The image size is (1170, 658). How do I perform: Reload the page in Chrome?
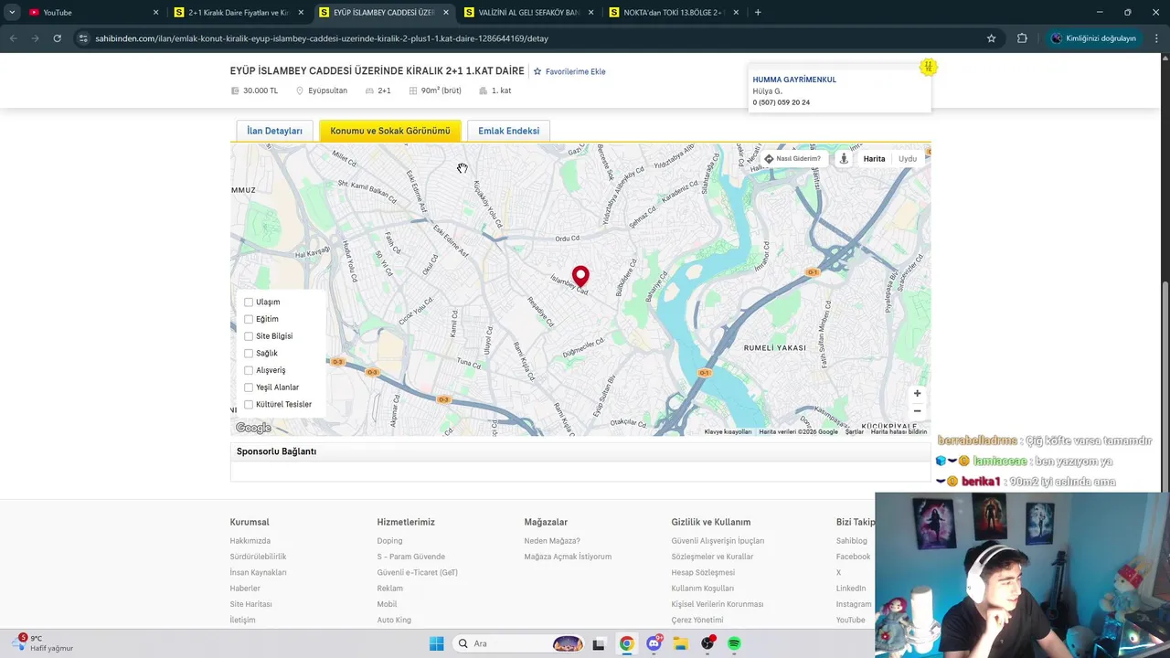pos(57,38)
